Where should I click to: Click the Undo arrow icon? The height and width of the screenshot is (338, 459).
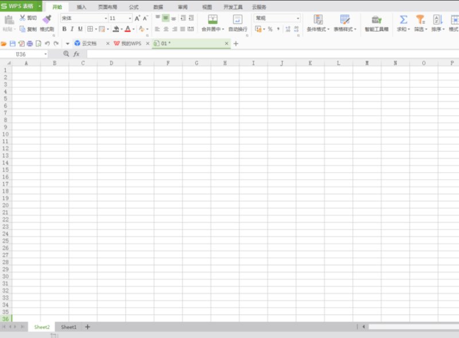point(47,44)
